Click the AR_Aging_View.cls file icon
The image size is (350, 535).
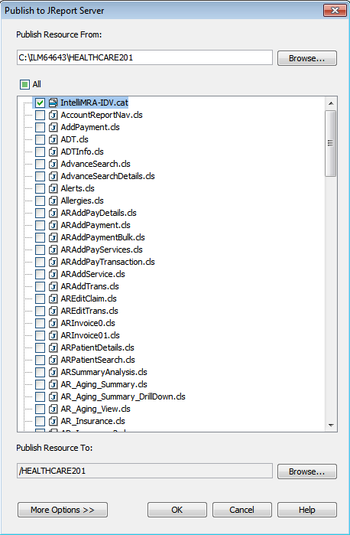53,409
